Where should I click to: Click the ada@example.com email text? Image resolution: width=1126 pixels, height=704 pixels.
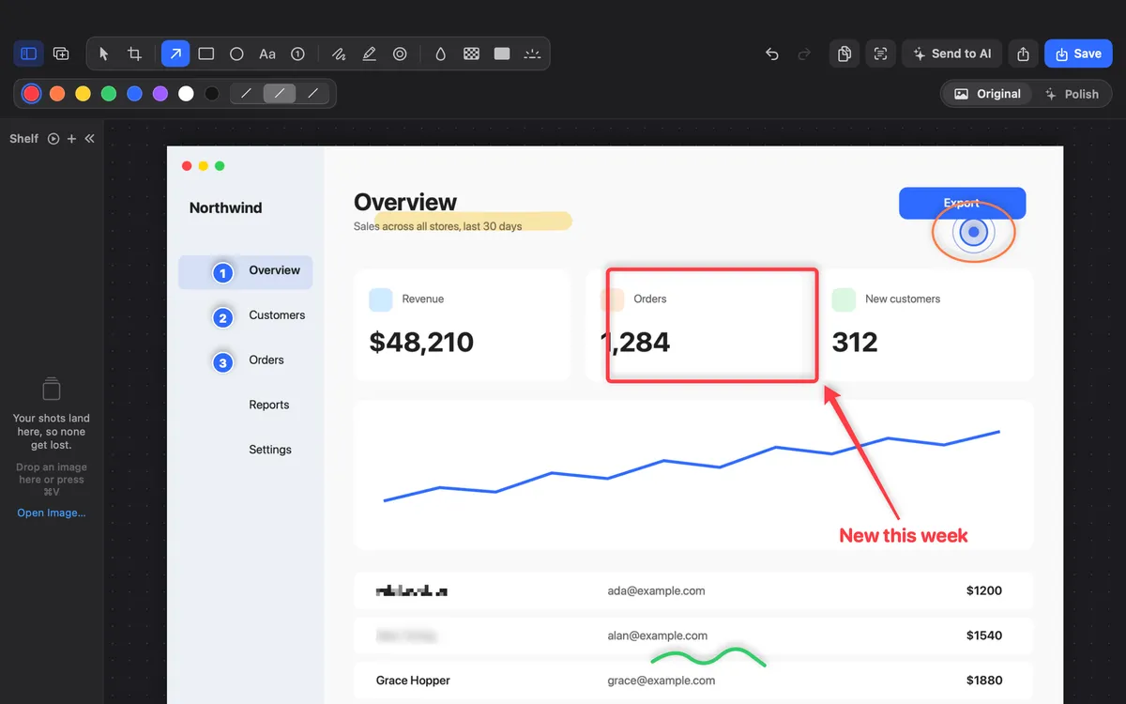[x=656, y=590]
